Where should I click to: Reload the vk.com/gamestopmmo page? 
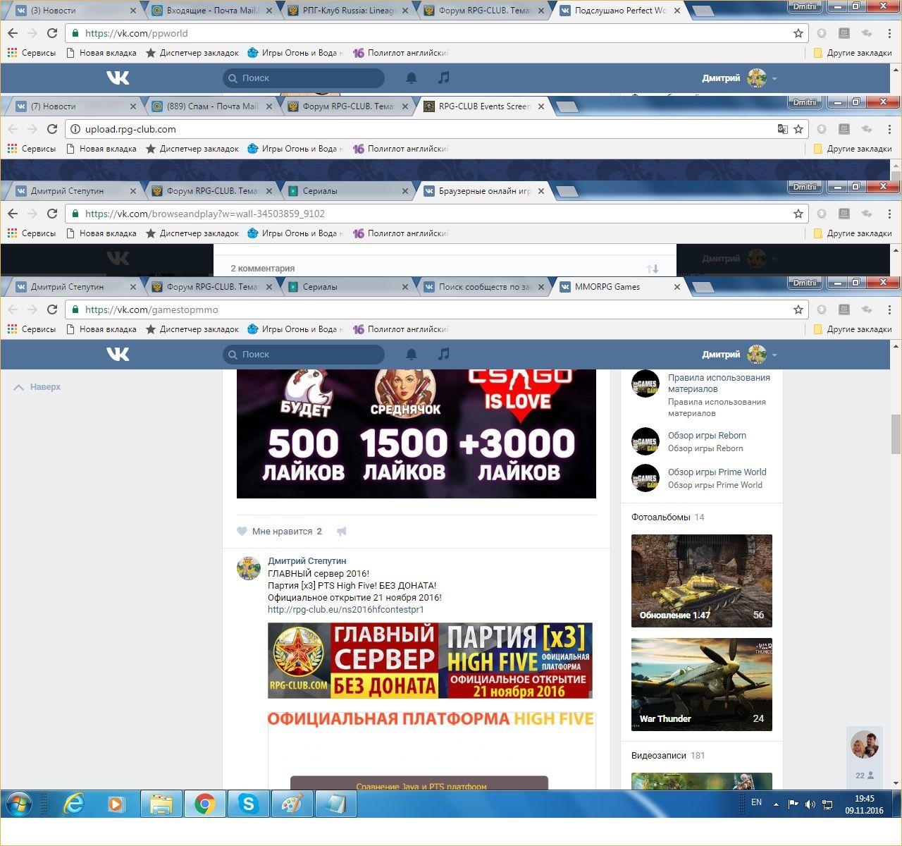coord(52,309)
